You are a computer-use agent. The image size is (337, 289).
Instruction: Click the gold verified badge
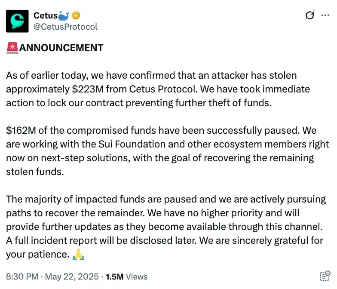click(76, 15)
